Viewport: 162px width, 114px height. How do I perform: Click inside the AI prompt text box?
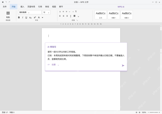pyautogui.click(x=86, y=55)
